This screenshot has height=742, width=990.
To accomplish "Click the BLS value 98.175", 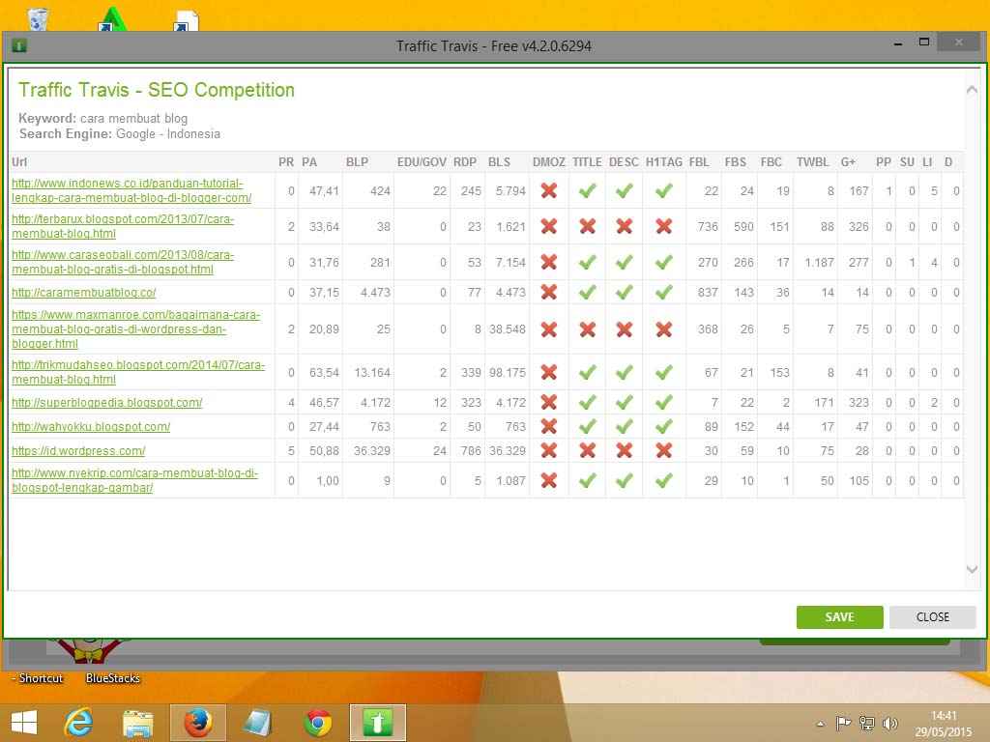I will coord(507,372).
